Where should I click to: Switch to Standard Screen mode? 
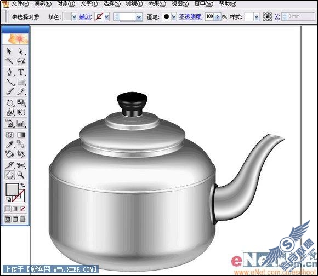coord(8,219)
